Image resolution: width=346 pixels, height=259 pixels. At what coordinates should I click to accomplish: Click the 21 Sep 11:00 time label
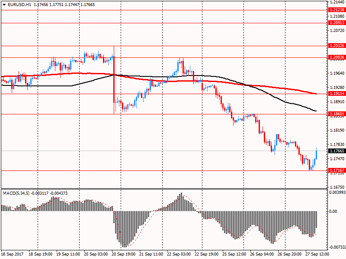151,254
